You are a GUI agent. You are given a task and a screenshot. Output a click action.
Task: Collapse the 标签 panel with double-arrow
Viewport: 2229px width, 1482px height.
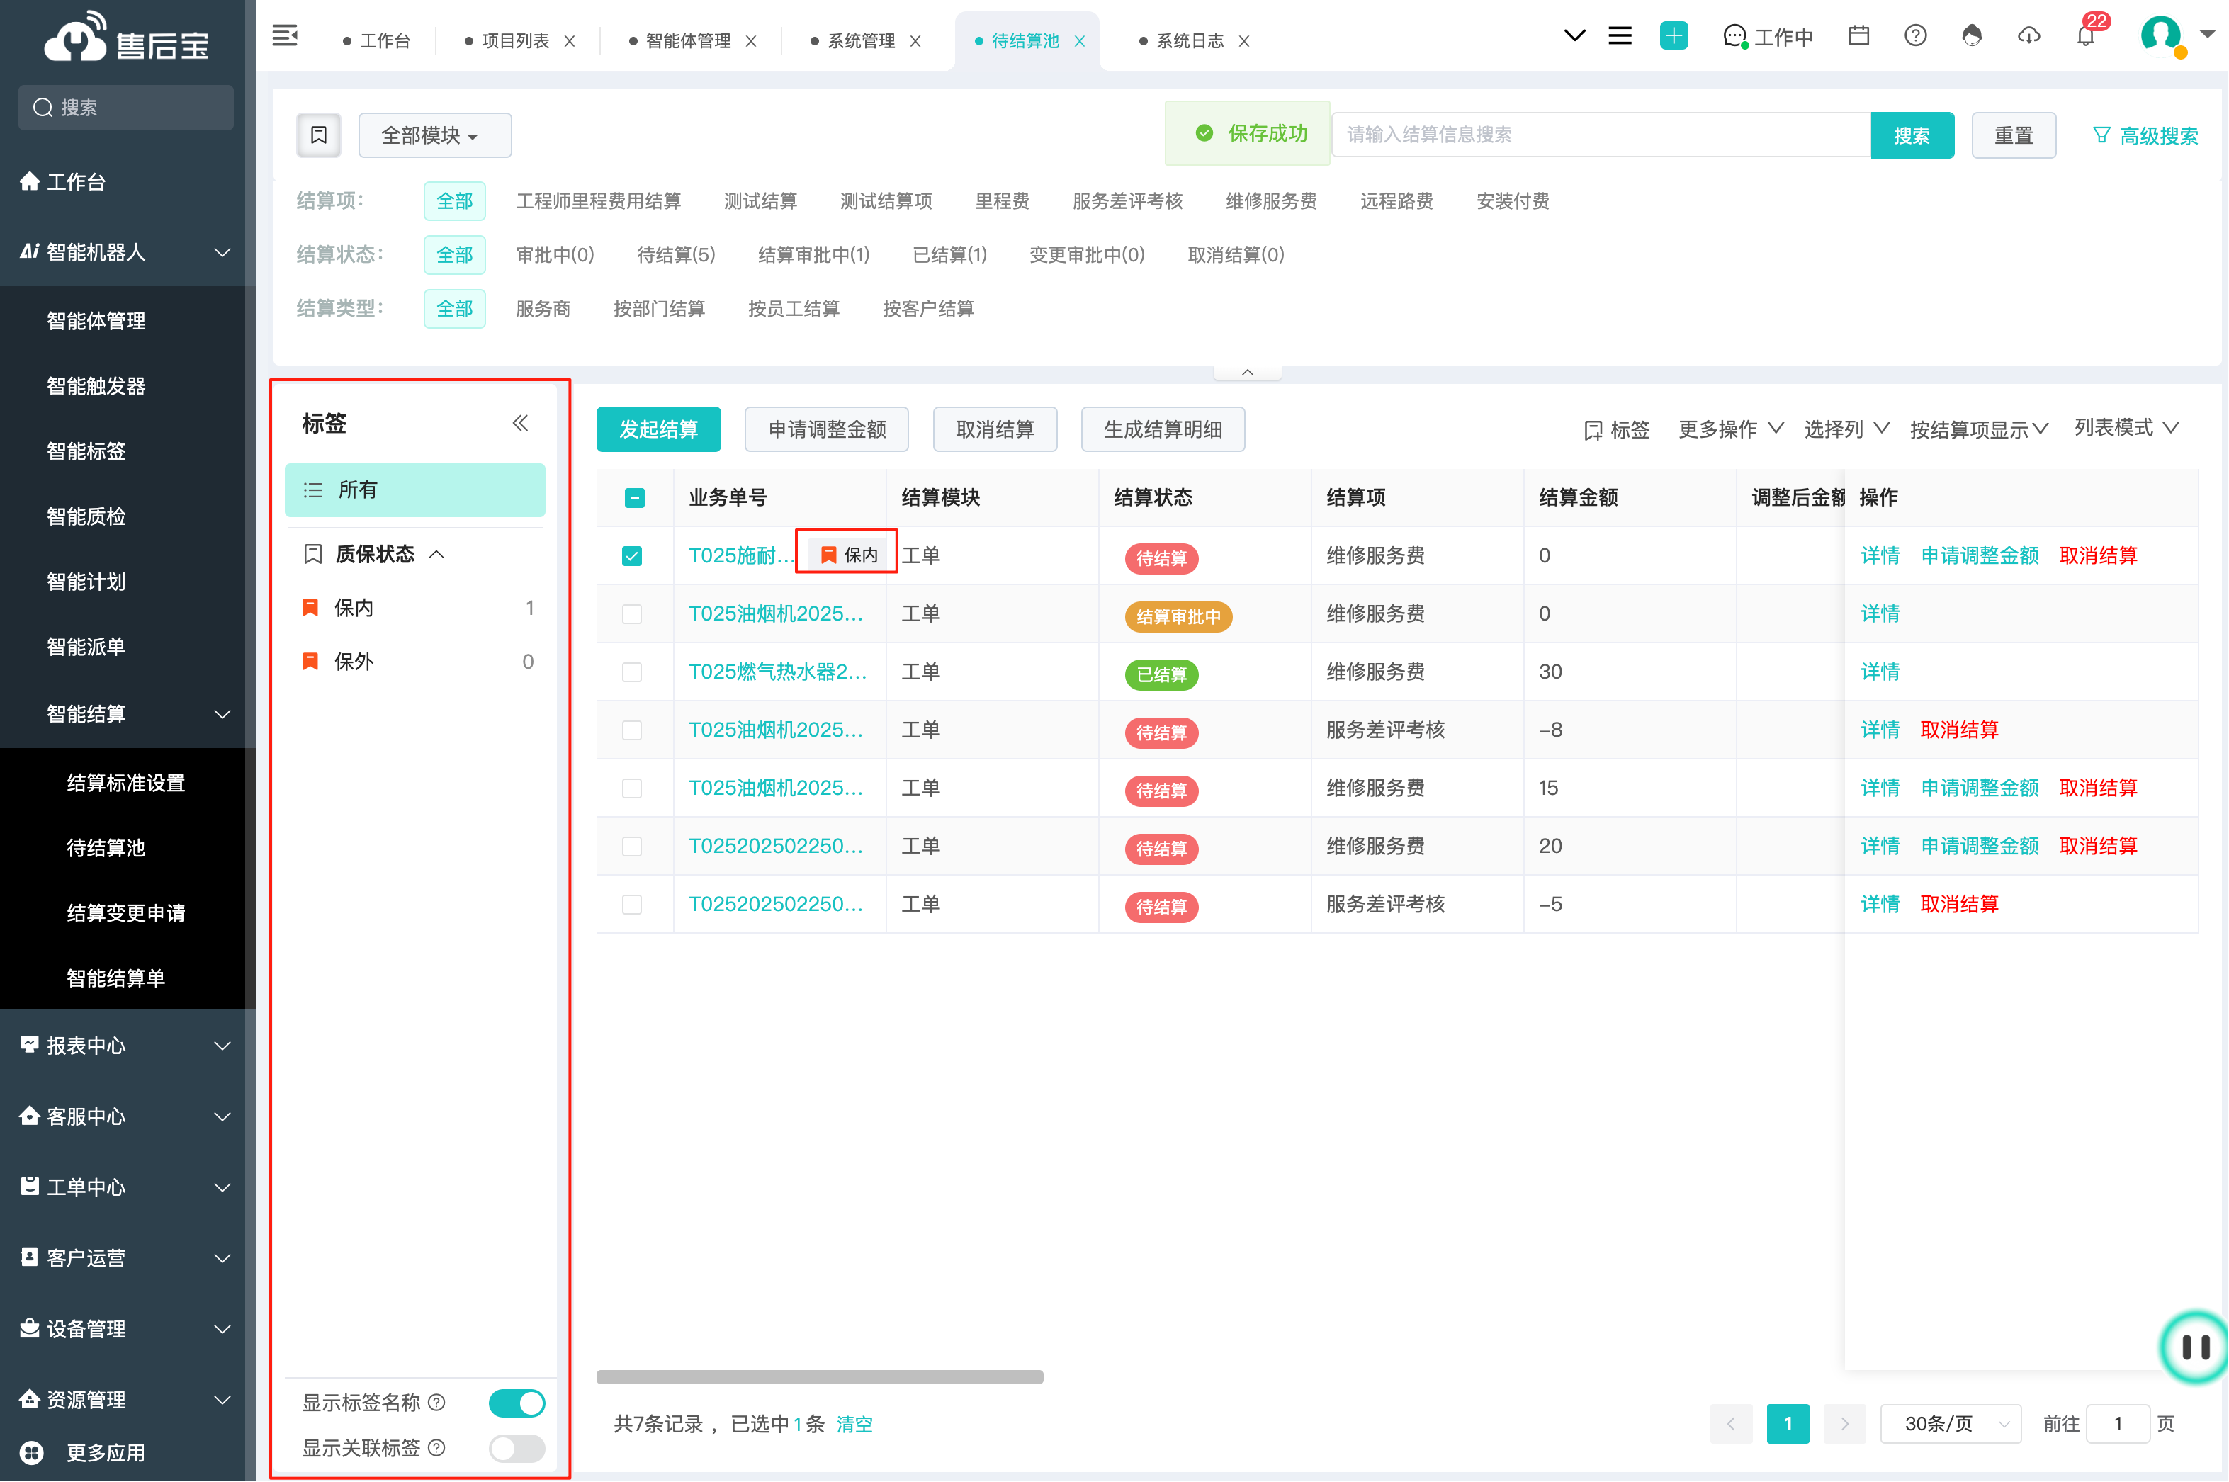click(520, 422)
